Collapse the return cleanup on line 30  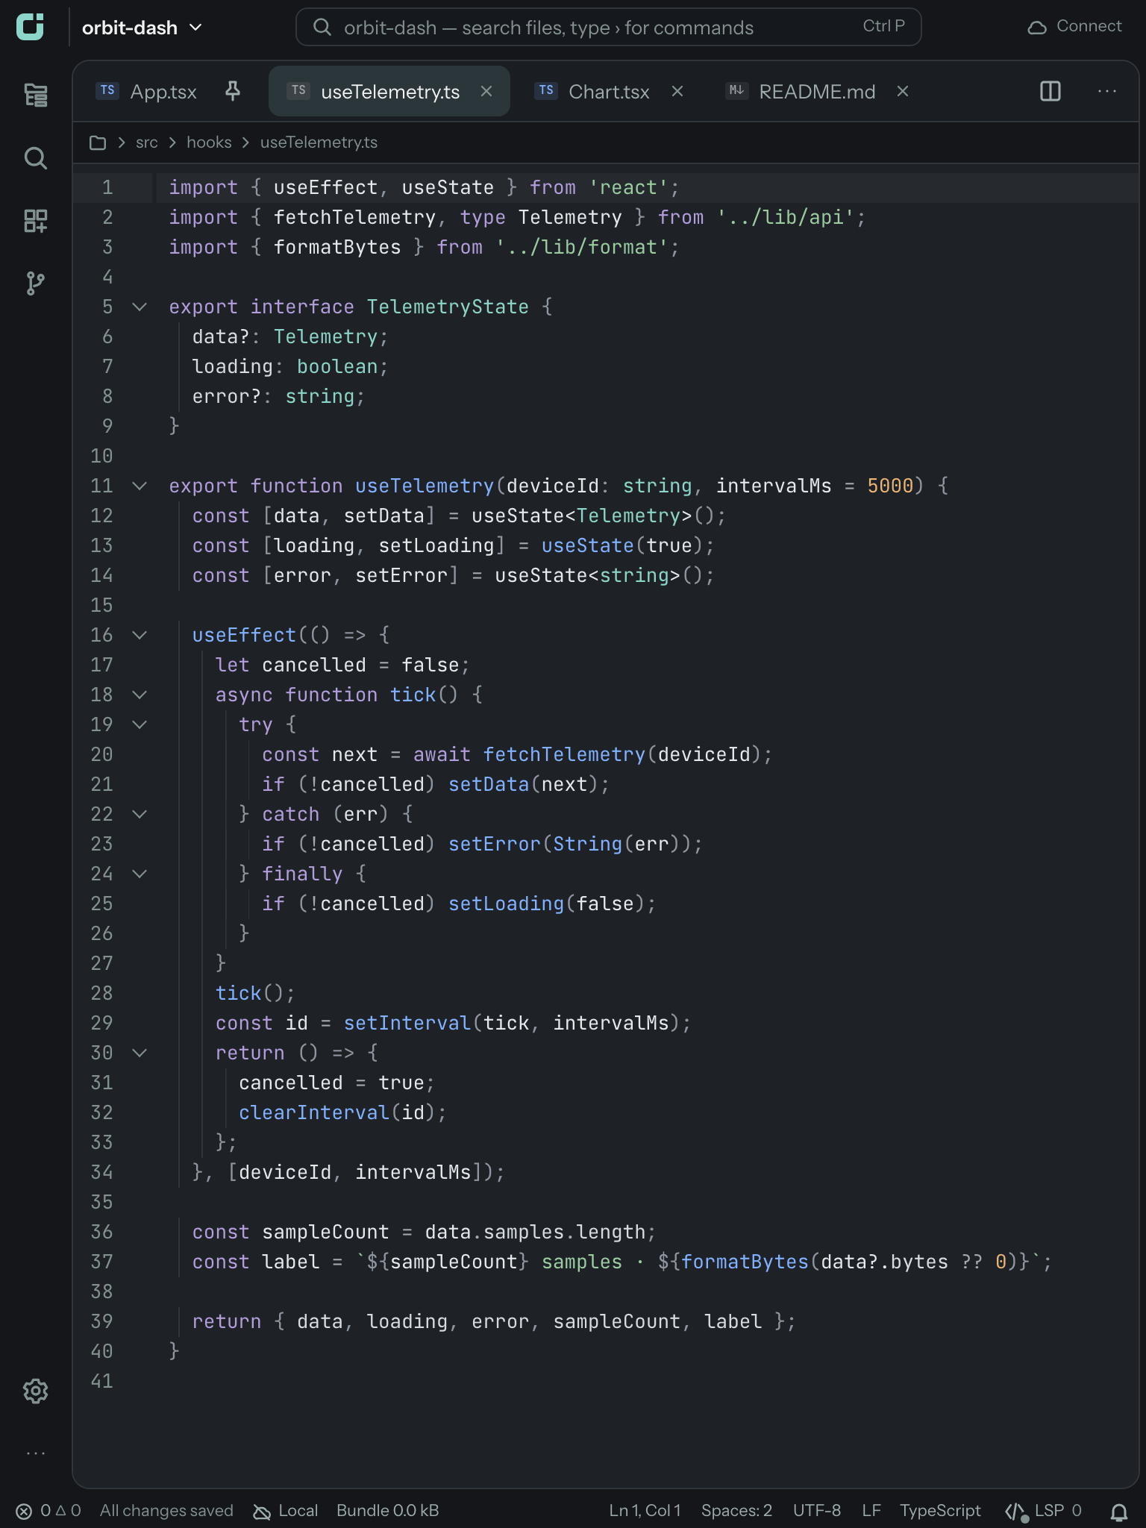coord(140,1053)
